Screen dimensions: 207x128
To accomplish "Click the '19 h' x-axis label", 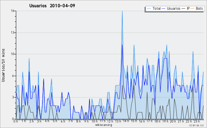I will (x=165, y=121).
